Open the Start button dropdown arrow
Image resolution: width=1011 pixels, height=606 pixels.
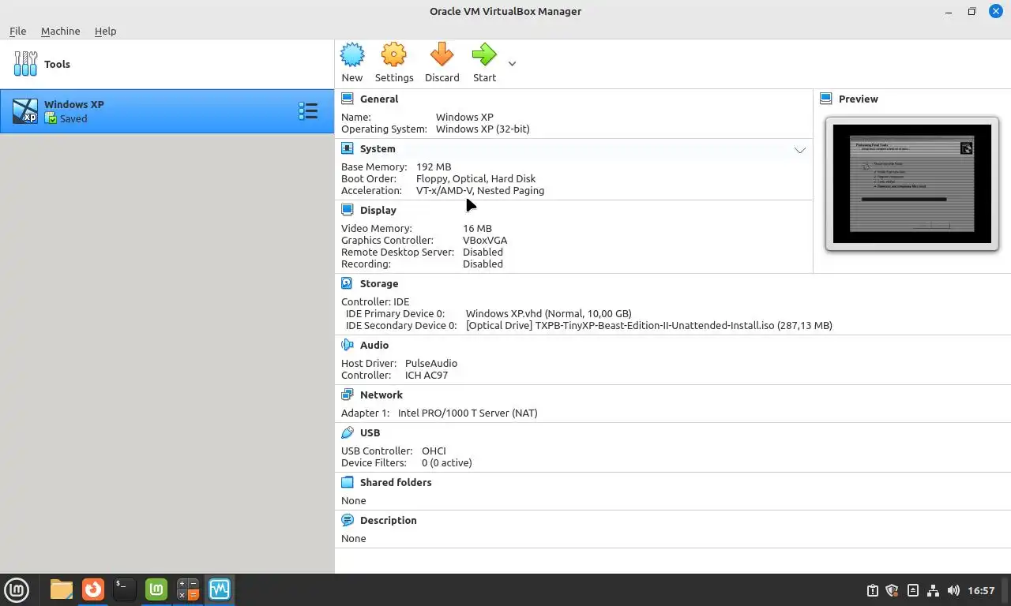point(512,64)
